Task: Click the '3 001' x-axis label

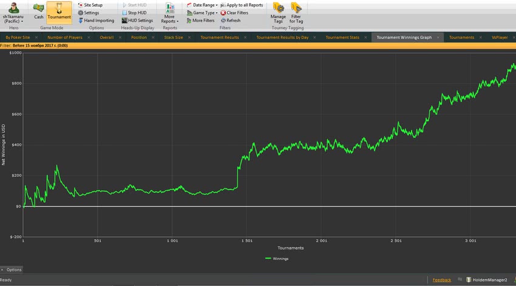Action: 470,241
